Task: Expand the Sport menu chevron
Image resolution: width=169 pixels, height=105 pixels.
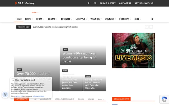Action: (44, 19)
